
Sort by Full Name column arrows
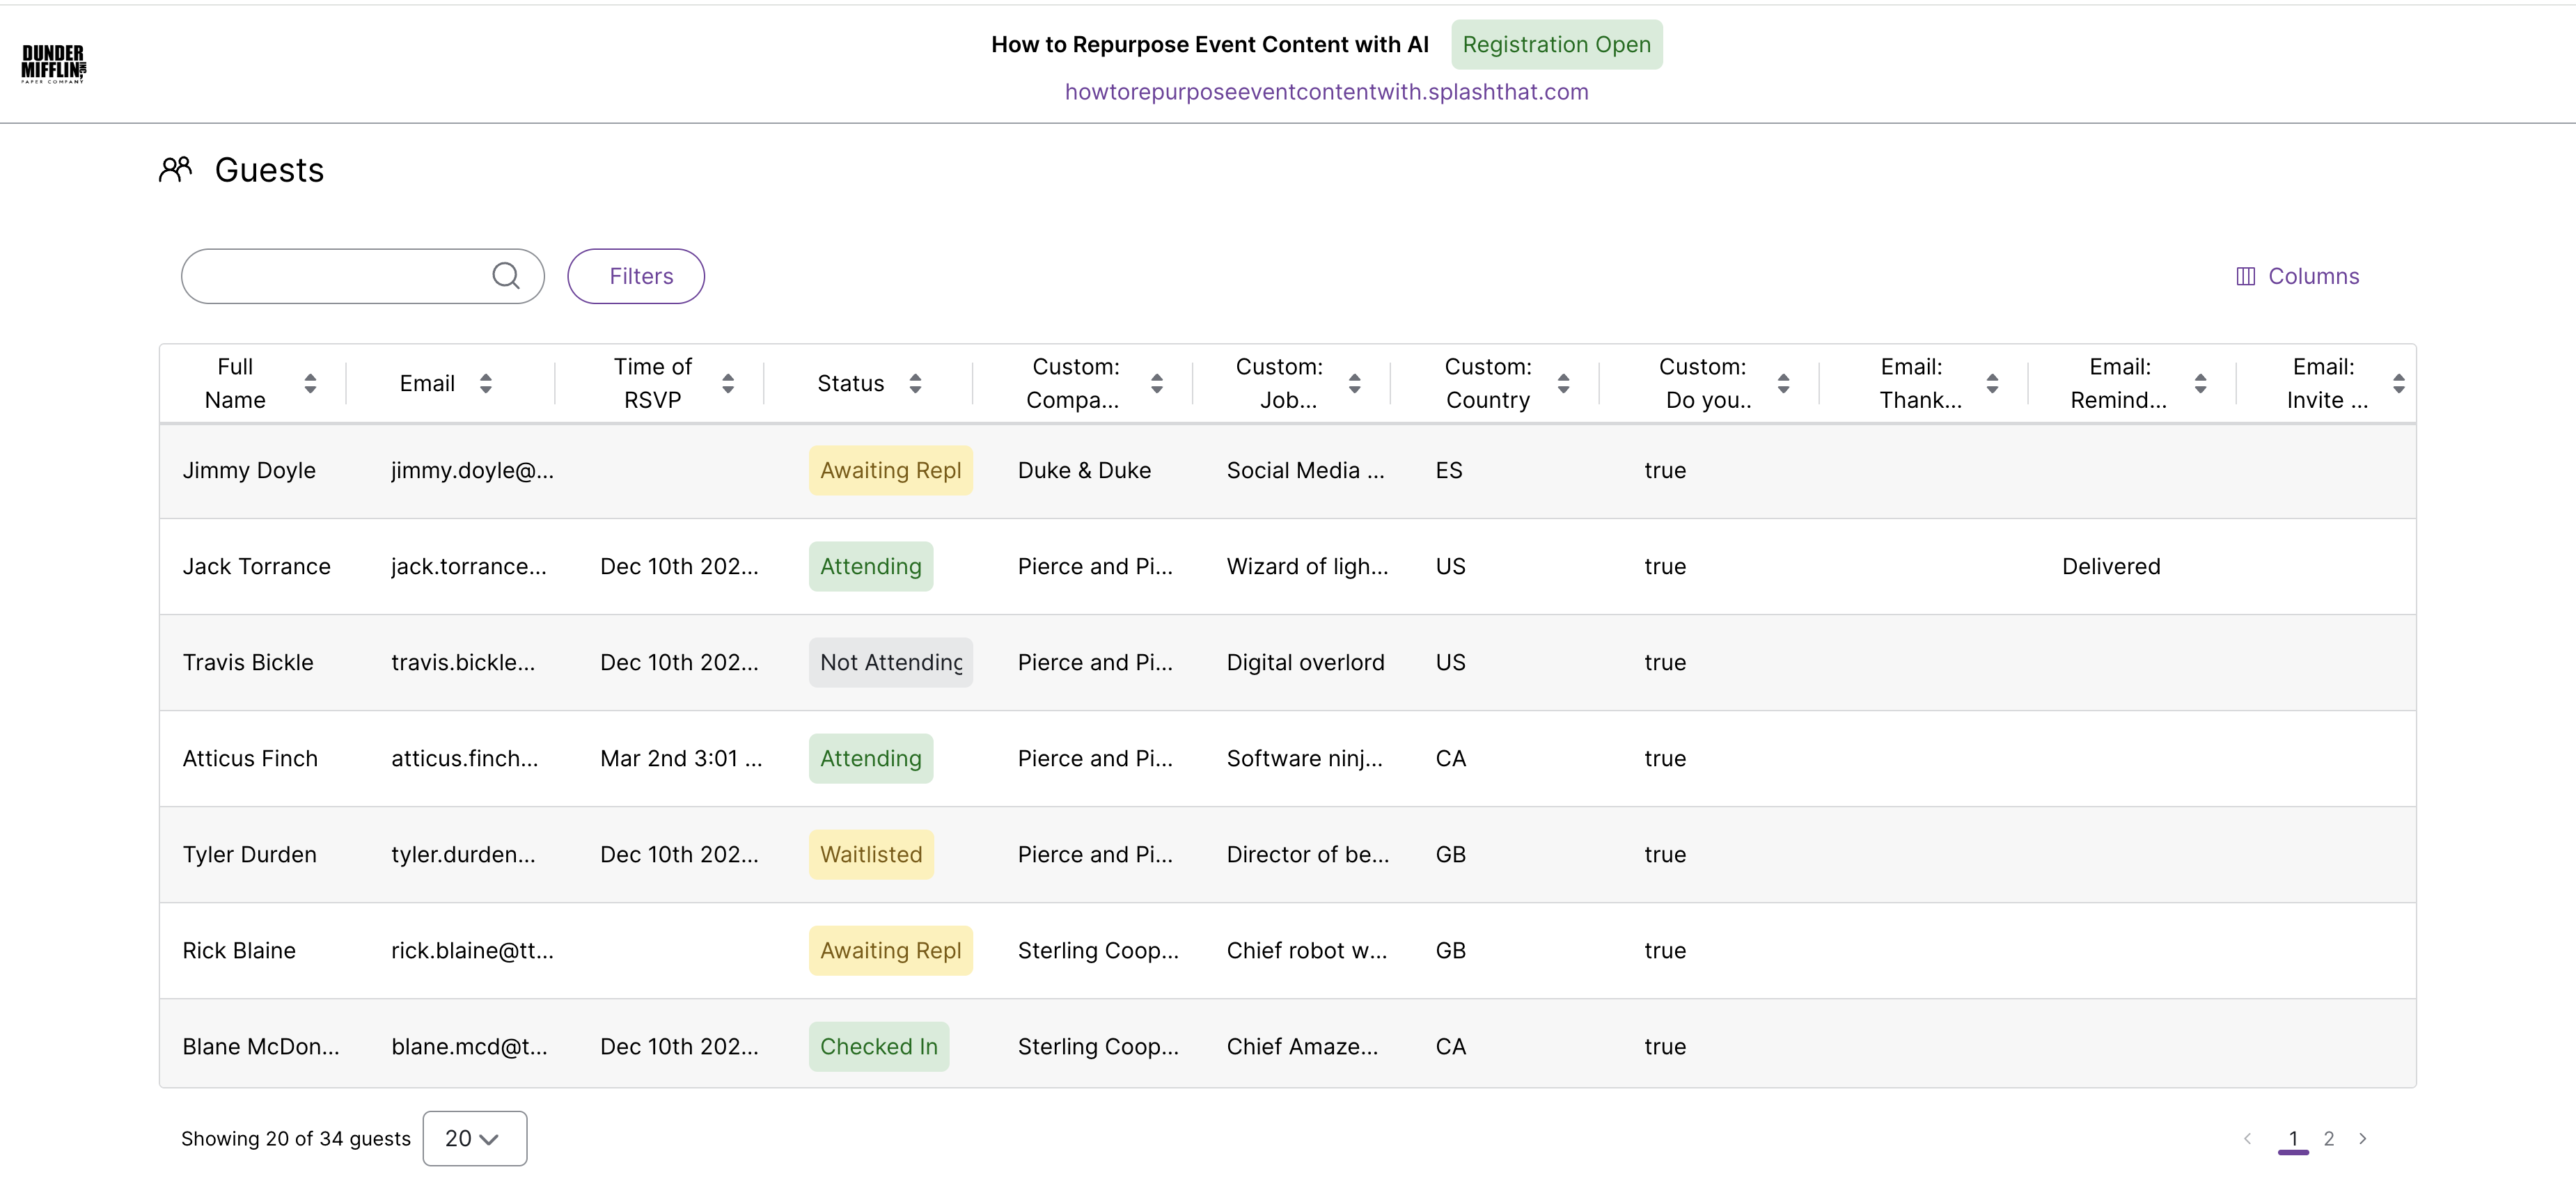[x=310, y=383]
